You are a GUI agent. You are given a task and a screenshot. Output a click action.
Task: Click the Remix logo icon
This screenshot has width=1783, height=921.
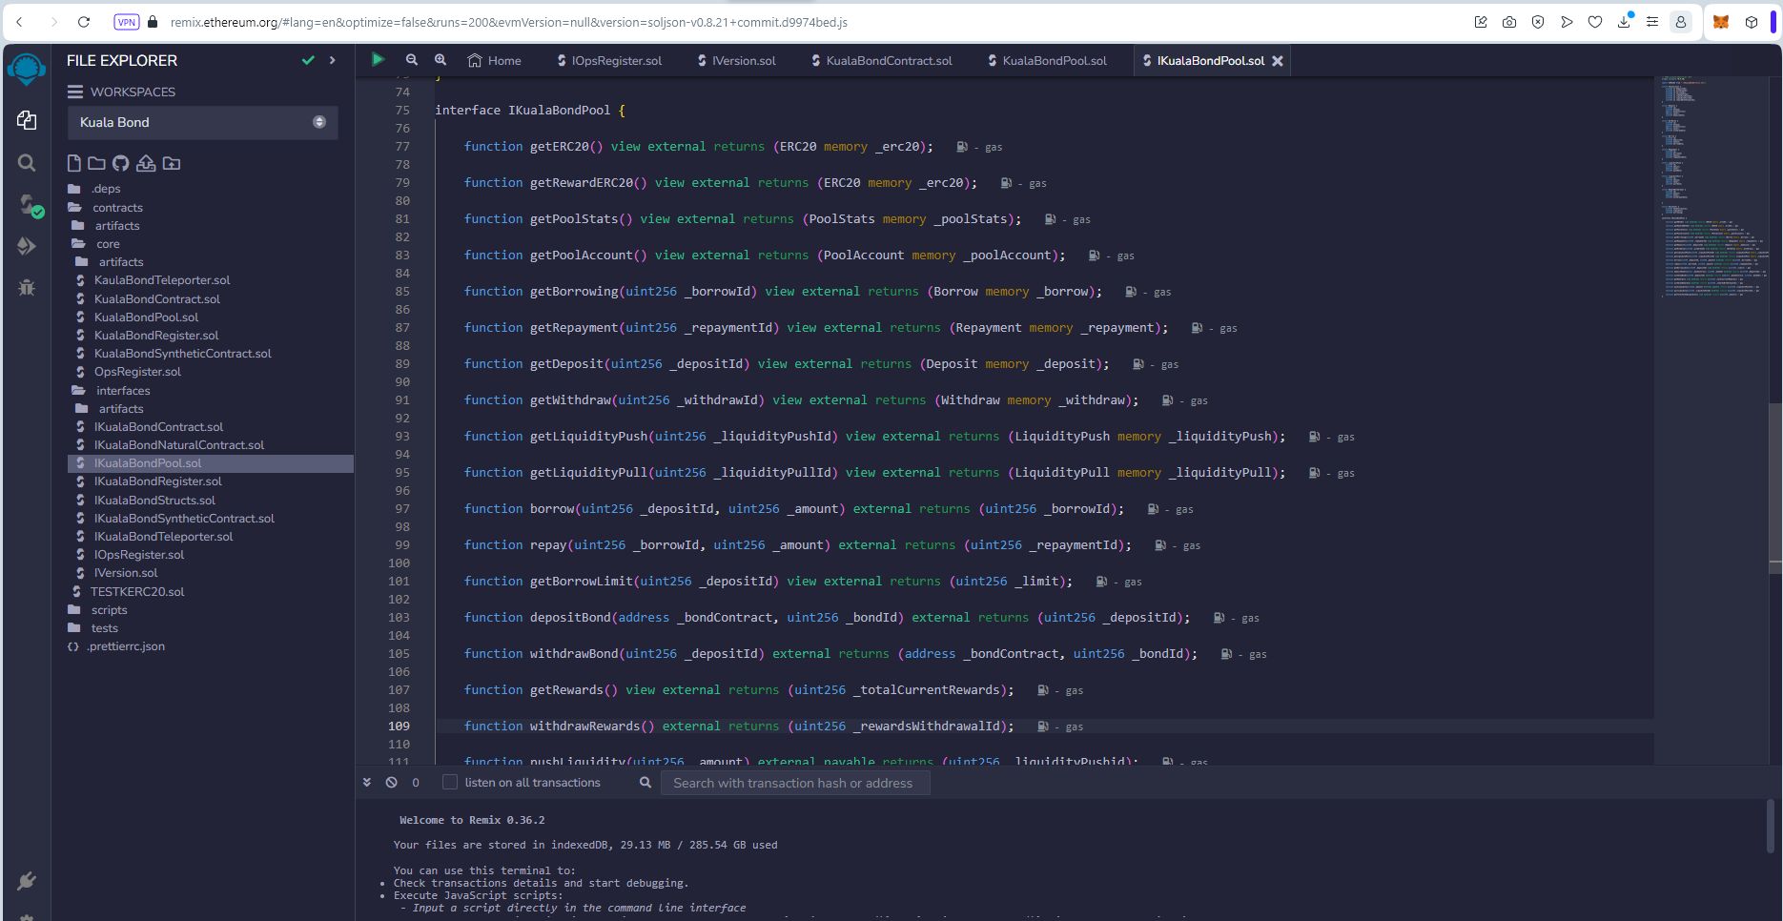coord(27,68)
